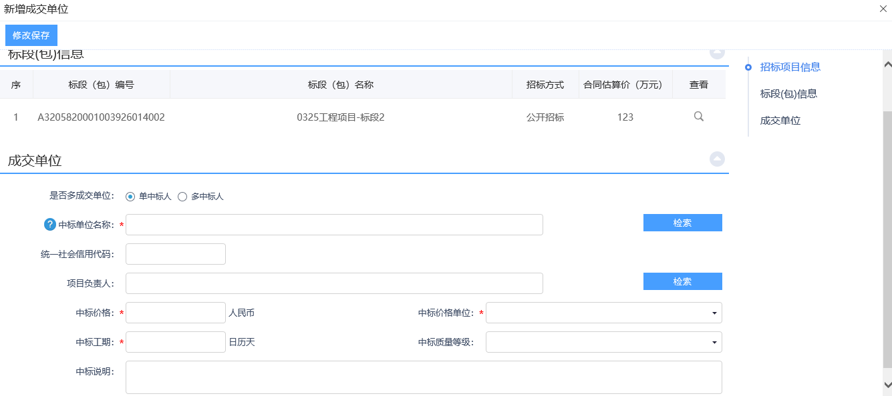Jump to 招标项目信息 in side navigation
The width and height of the screenshot is (892, 396).
pyautogui.click(x=790, y=67)
